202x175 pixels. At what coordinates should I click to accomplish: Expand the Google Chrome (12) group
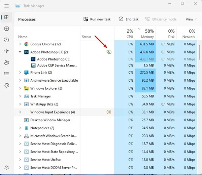click(x=20, y=44)
